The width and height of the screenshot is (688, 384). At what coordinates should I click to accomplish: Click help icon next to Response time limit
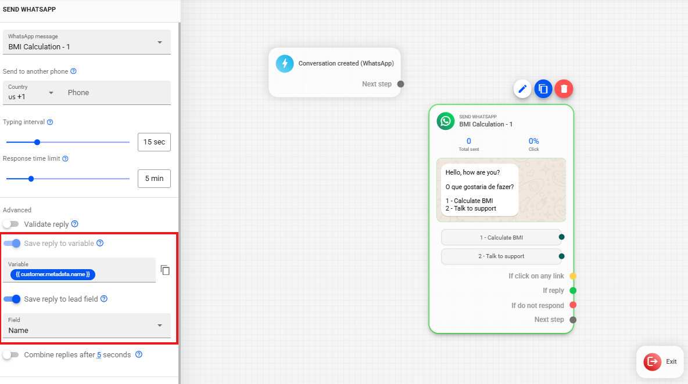(65, 159)
